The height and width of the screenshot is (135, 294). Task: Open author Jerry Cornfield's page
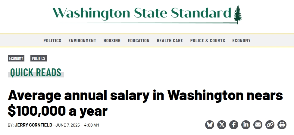(x=33, y=125)
